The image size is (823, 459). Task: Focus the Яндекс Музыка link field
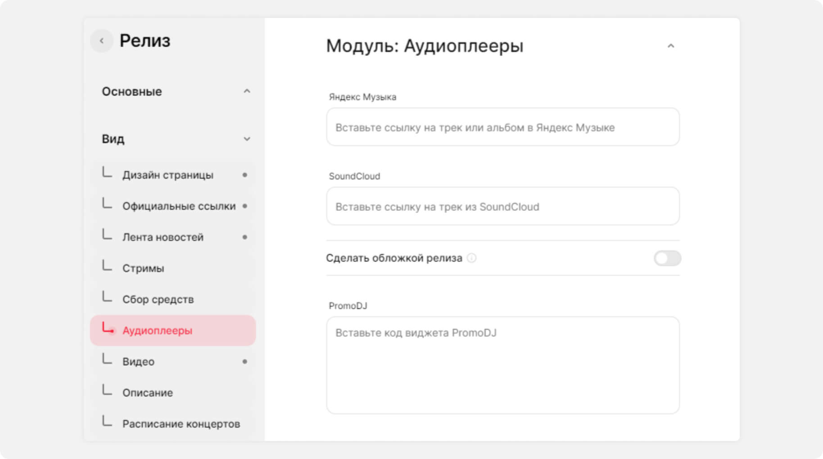502,127
